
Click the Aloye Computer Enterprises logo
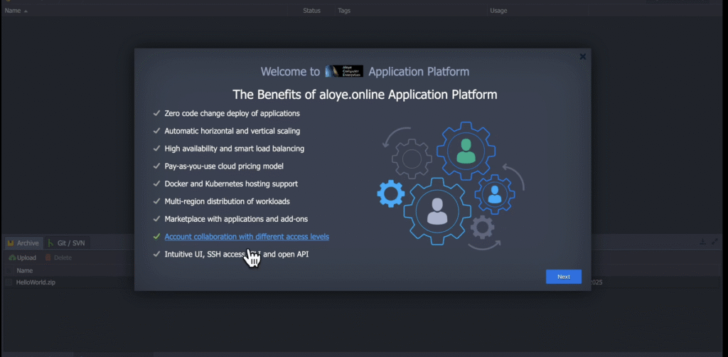click(x=344, y=71)
